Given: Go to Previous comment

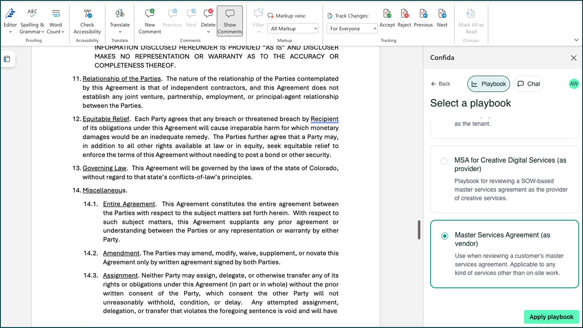Looking at the screenshot, I should (x=172, y=18).
